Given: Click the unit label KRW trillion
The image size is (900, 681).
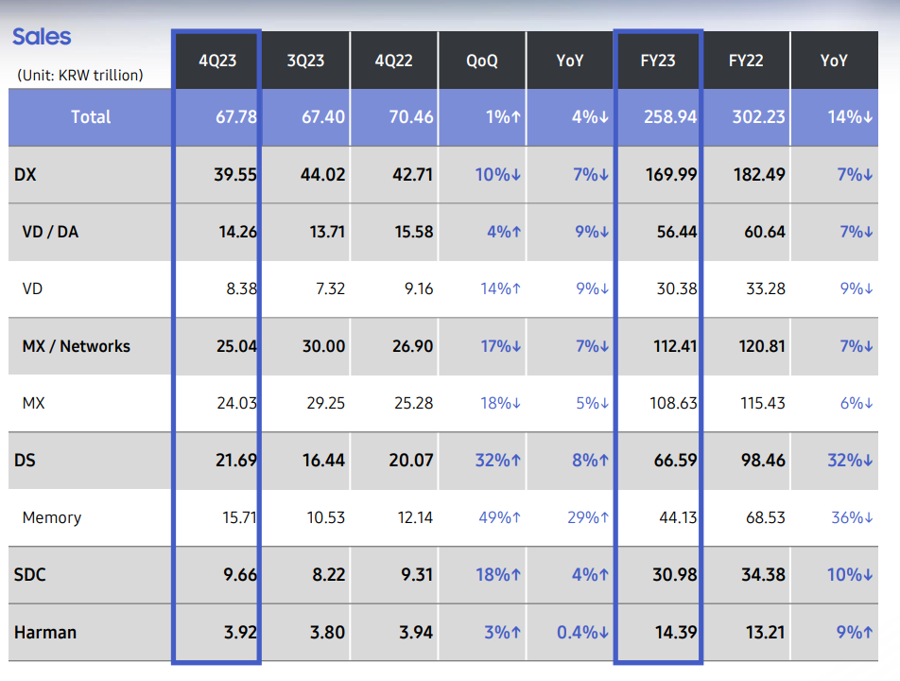Looking at the screenshot, I should coord(80,75).
